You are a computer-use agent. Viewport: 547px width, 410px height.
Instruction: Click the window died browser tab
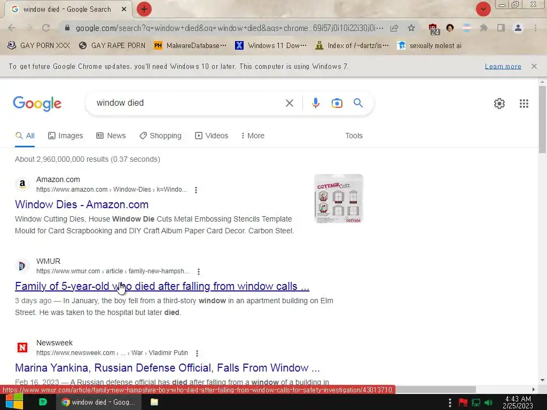(x=68, y=10)
